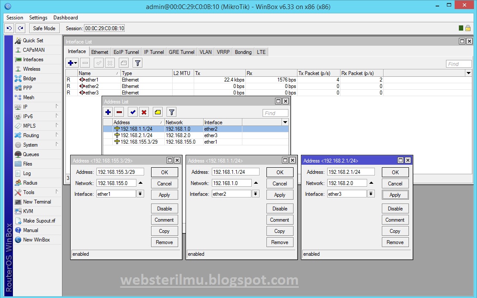Open Interface dropdown showing ether3
The width and height of the screenshot is (477, 298).
pos(371,194)
